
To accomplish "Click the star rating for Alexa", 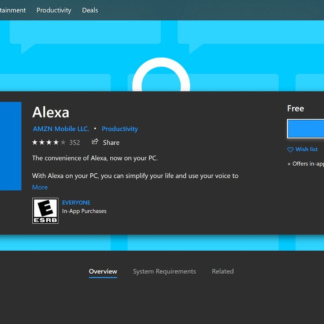I will click(x=49, y=142).
